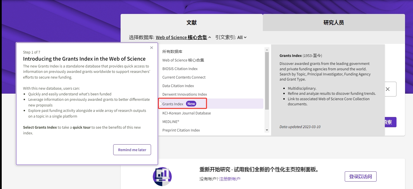
Task: Click the database list scrollbar up arrow
Action: (x=267, y=49)
